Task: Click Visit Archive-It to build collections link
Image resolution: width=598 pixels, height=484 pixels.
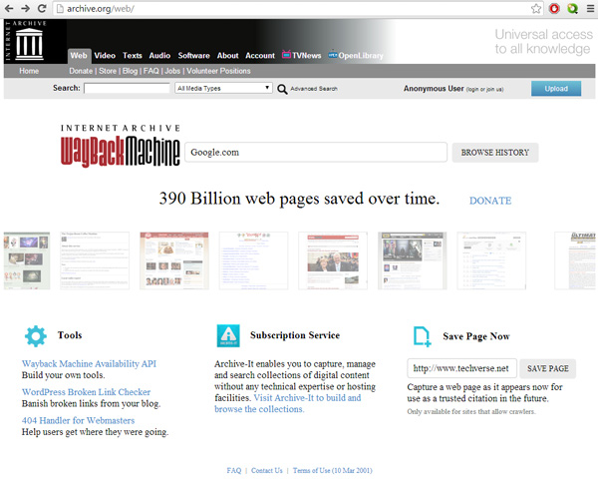Action: 288,403
